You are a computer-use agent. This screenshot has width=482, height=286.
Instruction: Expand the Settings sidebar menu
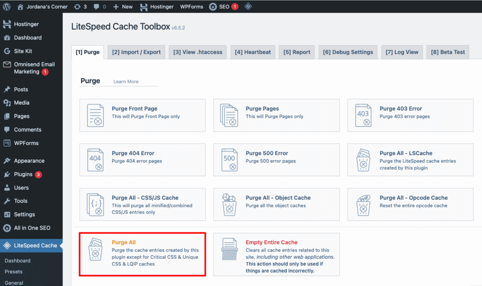(23, 214)
